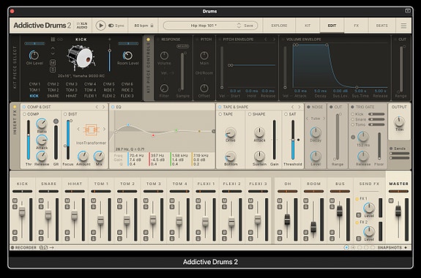Switch to the KIT tab
Image resolution: width=421 pixels, height=278 pixels.
click(308, 26)
